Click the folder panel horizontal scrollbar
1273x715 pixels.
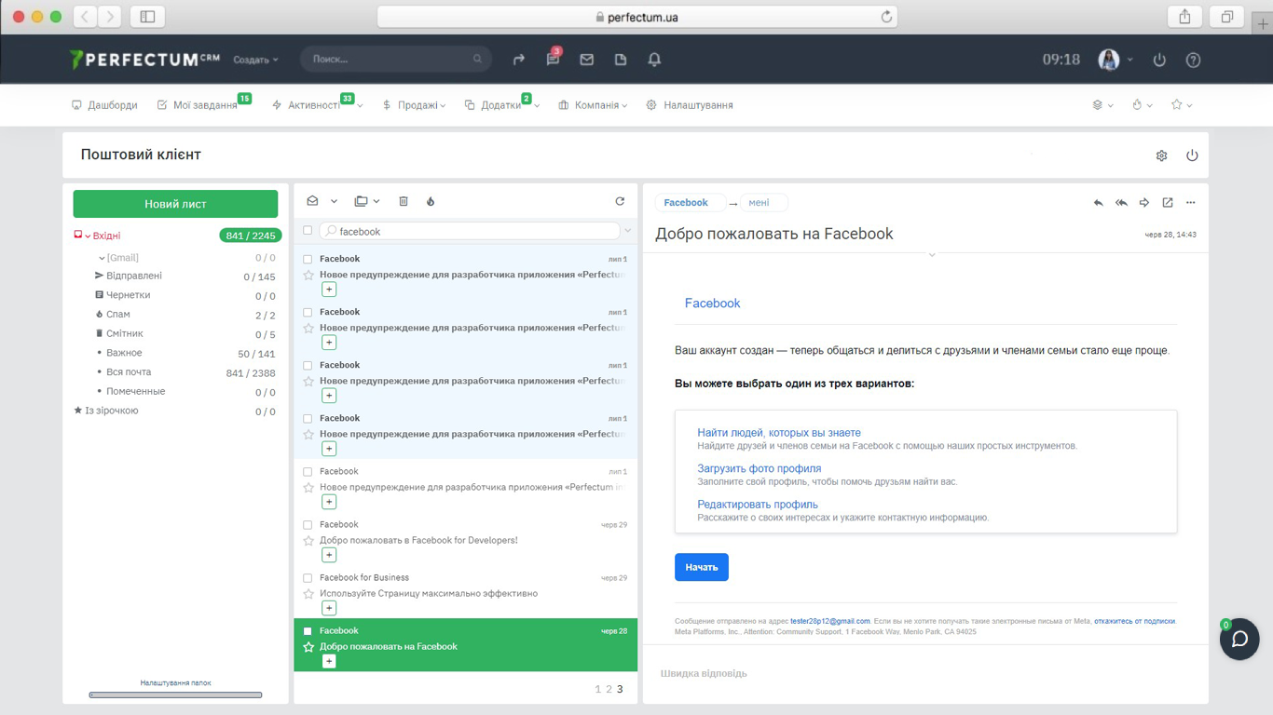(175, 695)
